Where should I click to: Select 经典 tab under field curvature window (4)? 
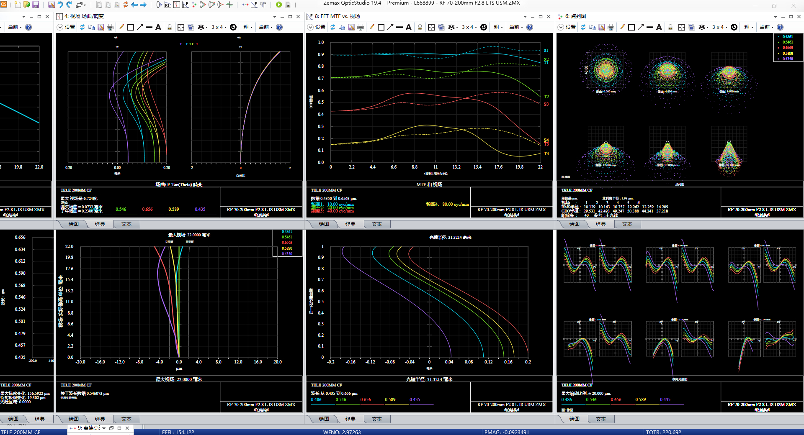point(100,224)
